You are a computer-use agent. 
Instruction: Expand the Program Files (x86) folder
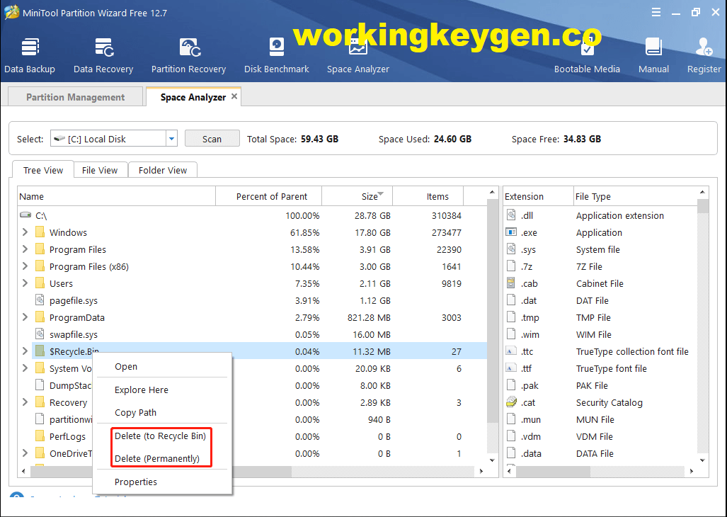point(24,266)
